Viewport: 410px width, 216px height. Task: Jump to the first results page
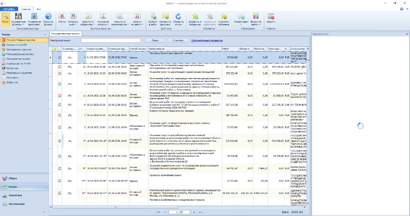tap(159, 212)
